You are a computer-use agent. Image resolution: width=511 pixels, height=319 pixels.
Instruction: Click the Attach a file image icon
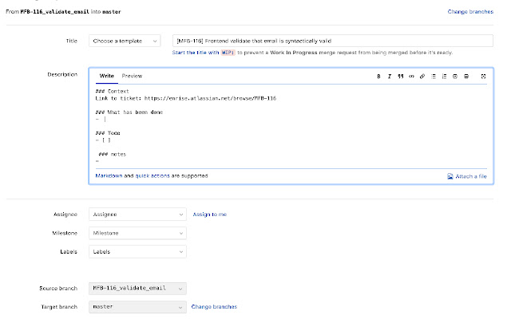tap(450, 176)
